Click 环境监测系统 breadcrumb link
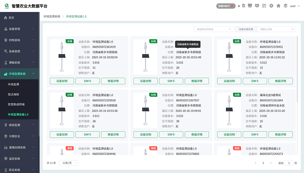The height and width of the screenshot is (173, 304). click(52, 16)
